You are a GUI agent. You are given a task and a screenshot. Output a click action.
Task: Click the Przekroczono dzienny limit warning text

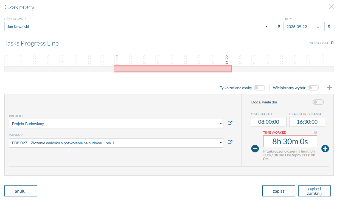[289, 155]
